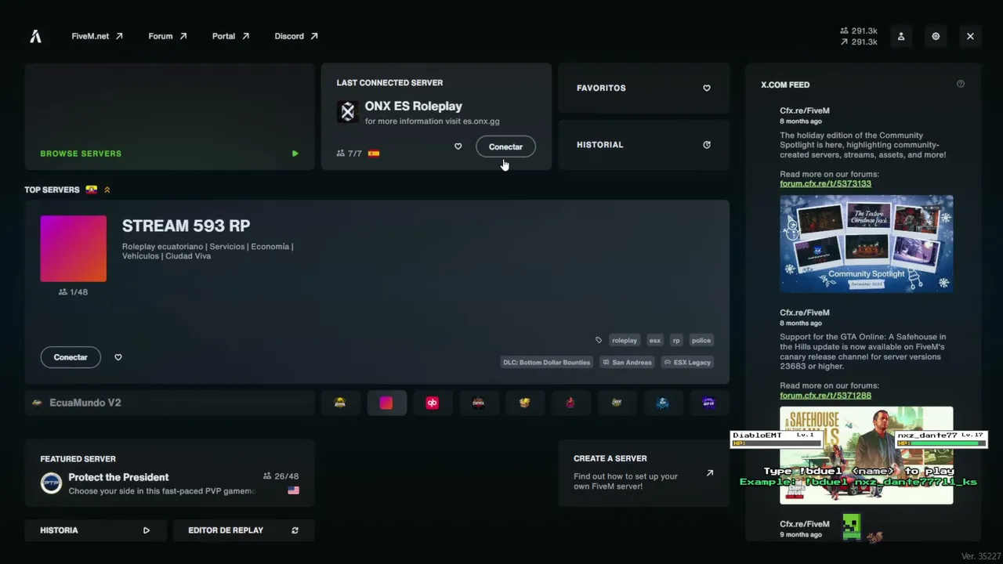Connect to ONX ES Roleplay server
Image resolution: width=1003 pixels, height=564 pixels.
(505, 146)
